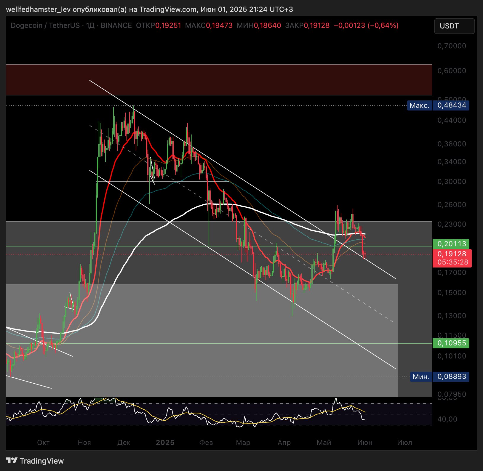Screen dimensions: 483x471
Task: Click the МАКС 0,19473 high value
Action: pos(209,25)
